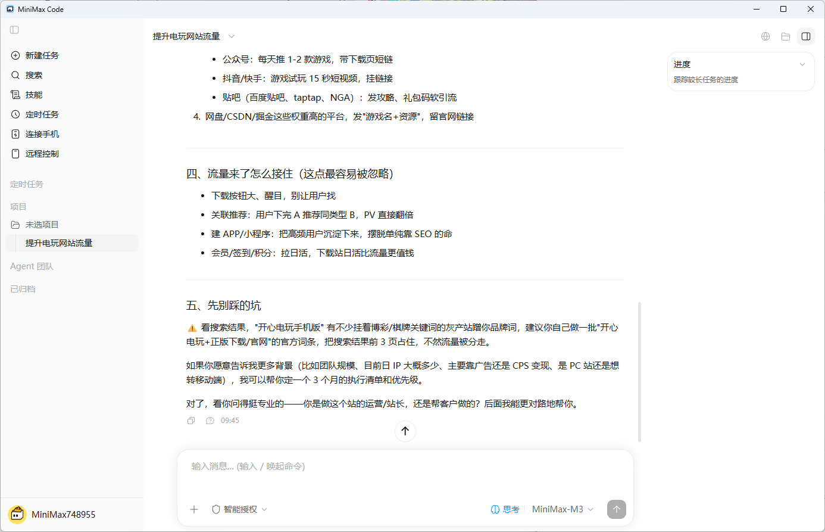Expand the 定时任务 section header
The width and height of the screenshot is (825, 532).
(27, 184)
